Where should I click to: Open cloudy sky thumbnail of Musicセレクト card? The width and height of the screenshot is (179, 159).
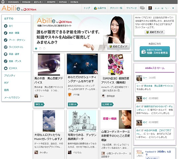(x=49, y=121)
